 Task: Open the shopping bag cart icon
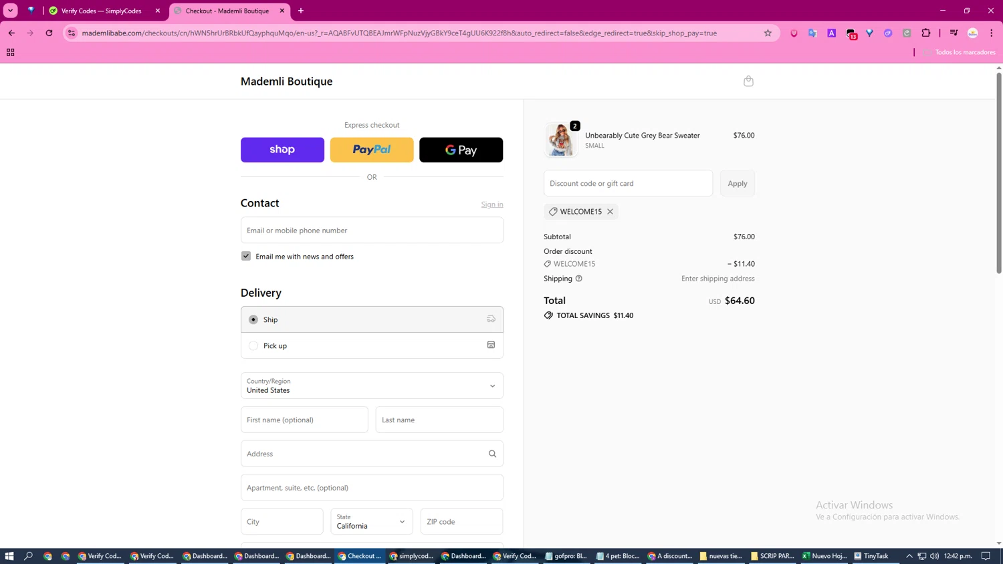click(x=748, y=81)
